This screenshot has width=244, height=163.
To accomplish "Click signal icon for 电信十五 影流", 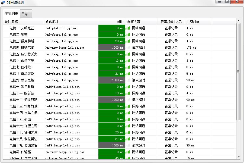I will tap(128, 119).
